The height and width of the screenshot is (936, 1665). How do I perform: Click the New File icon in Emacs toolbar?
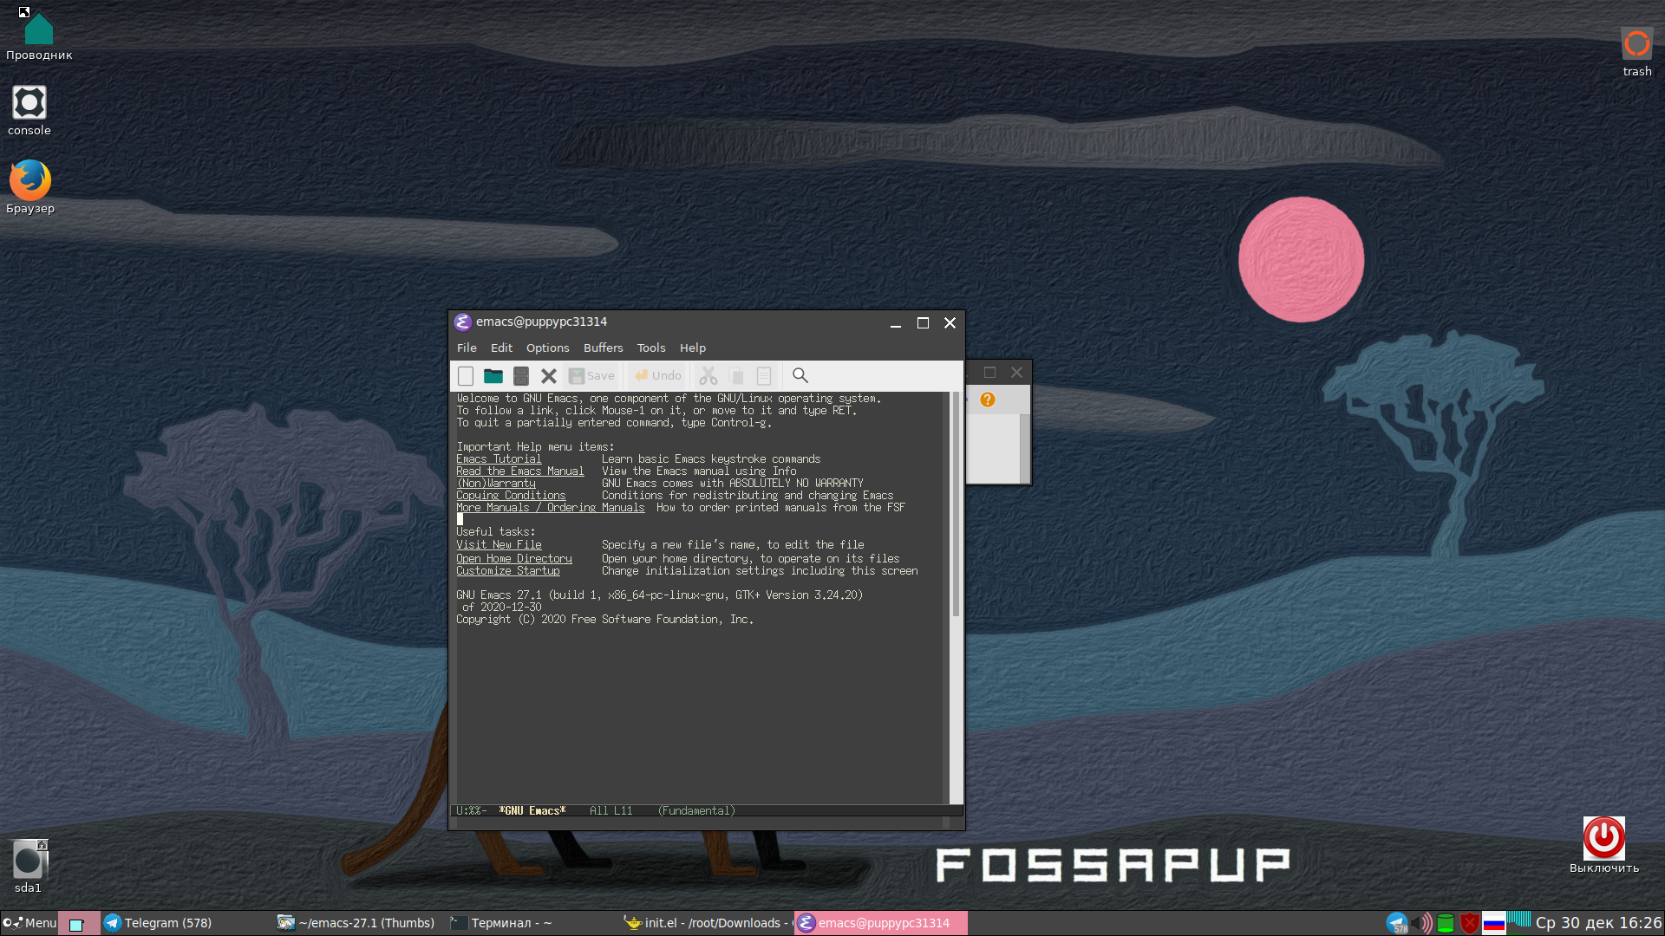click(x=466, y=375)
